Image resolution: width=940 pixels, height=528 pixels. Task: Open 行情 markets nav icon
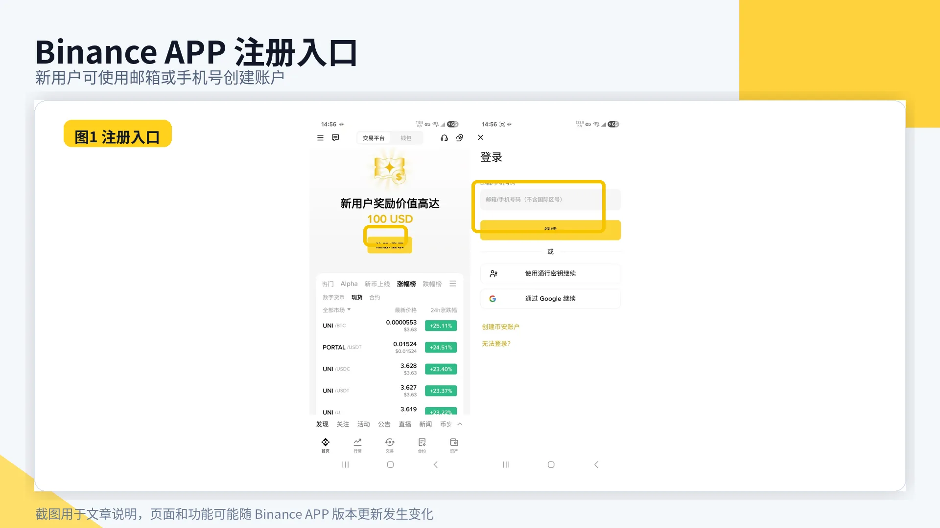pyautogui.click(x=358, y=445)
